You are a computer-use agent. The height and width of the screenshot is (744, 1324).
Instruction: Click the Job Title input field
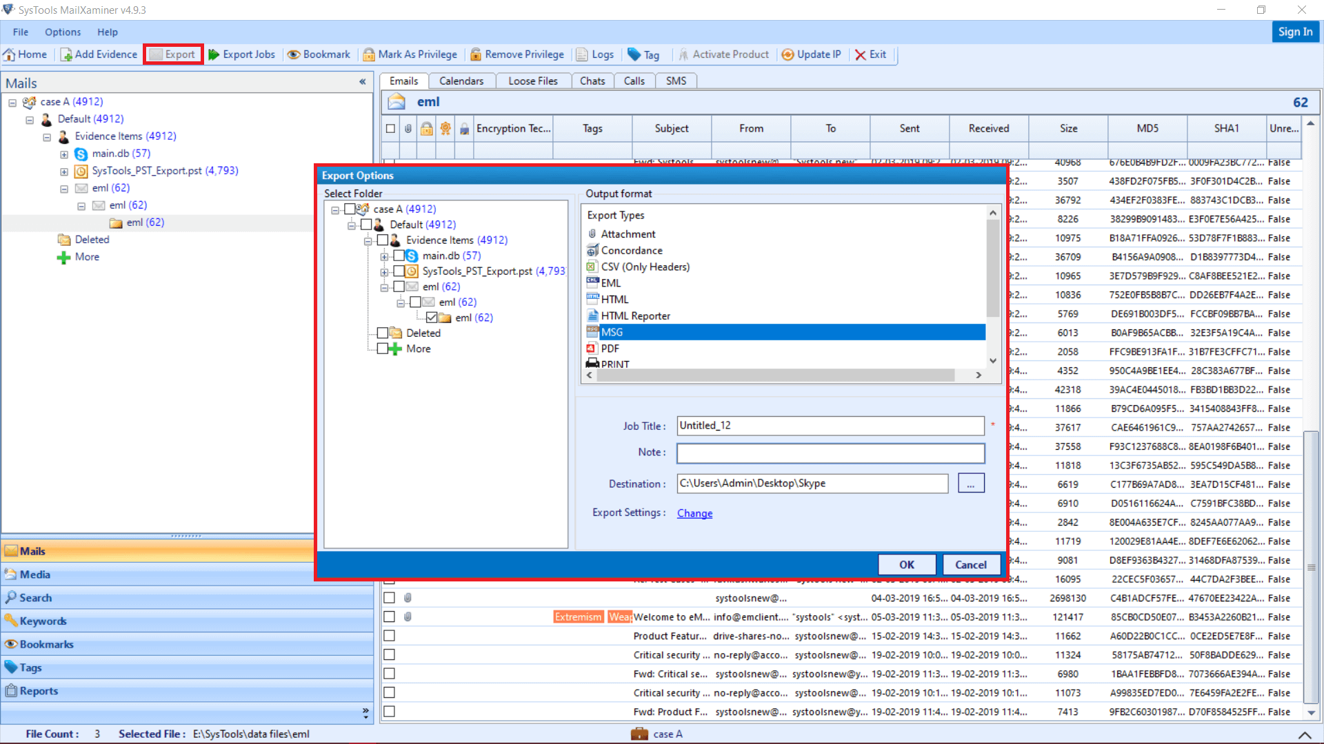(x=830, y=426)
